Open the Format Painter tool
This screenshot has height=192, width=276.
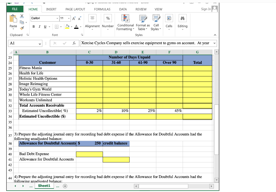pos(22,27)
